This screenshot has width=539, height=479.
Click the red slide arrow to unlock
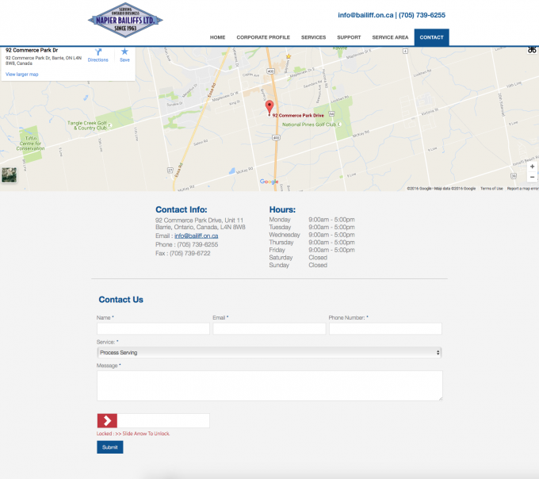click(107, 420)
